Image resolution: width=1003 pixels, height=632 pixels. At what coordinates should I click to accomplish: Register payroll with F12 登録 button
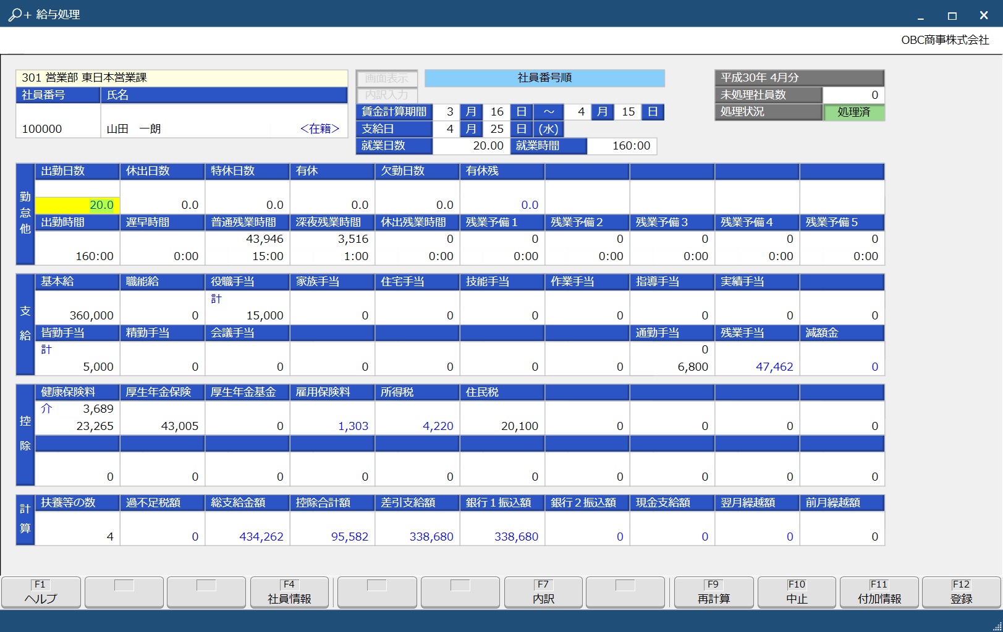coord(961,592)
